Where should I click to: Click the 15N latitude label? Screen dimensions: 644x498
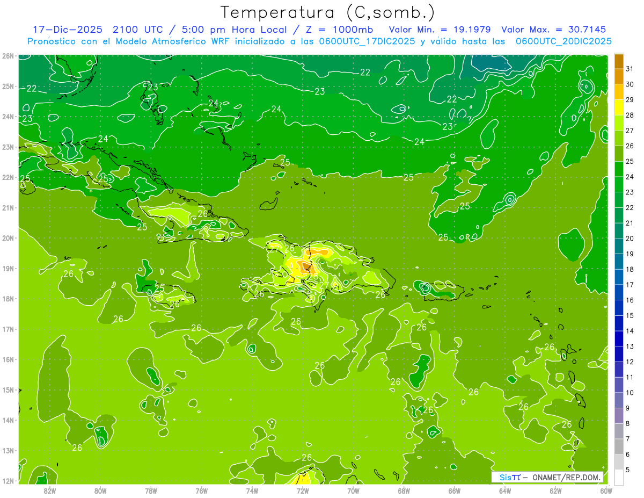[8, 390]
